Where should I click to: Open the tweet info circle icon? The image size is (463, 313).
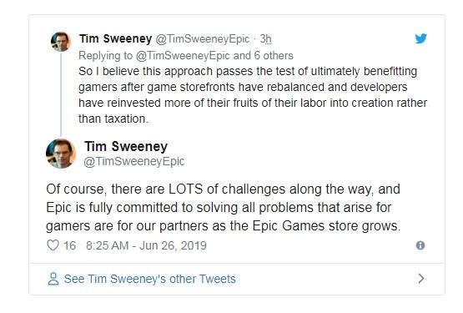coord(420,245)
